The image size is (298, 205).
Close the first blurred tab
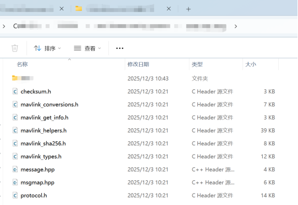pyautogui.click(x=62, y=9)
